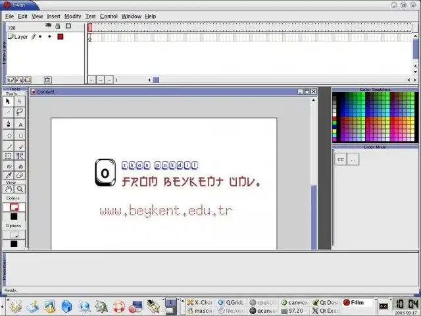Select the Text tool marked A
Screen dimensions: 421x316
(20, 124)
